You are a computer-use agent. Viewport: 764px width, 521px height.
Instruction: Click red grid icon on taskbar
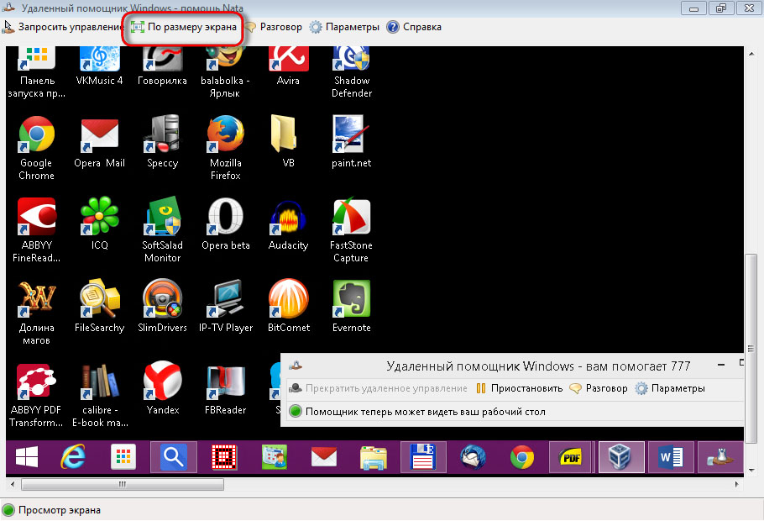click(x=224, y=458)
